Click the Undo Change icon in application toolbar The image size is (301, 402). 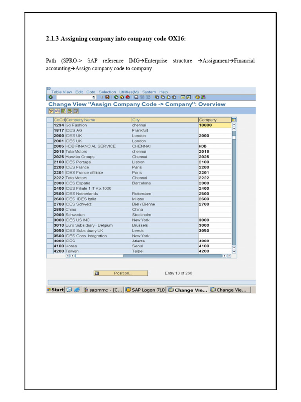[57, 111]
